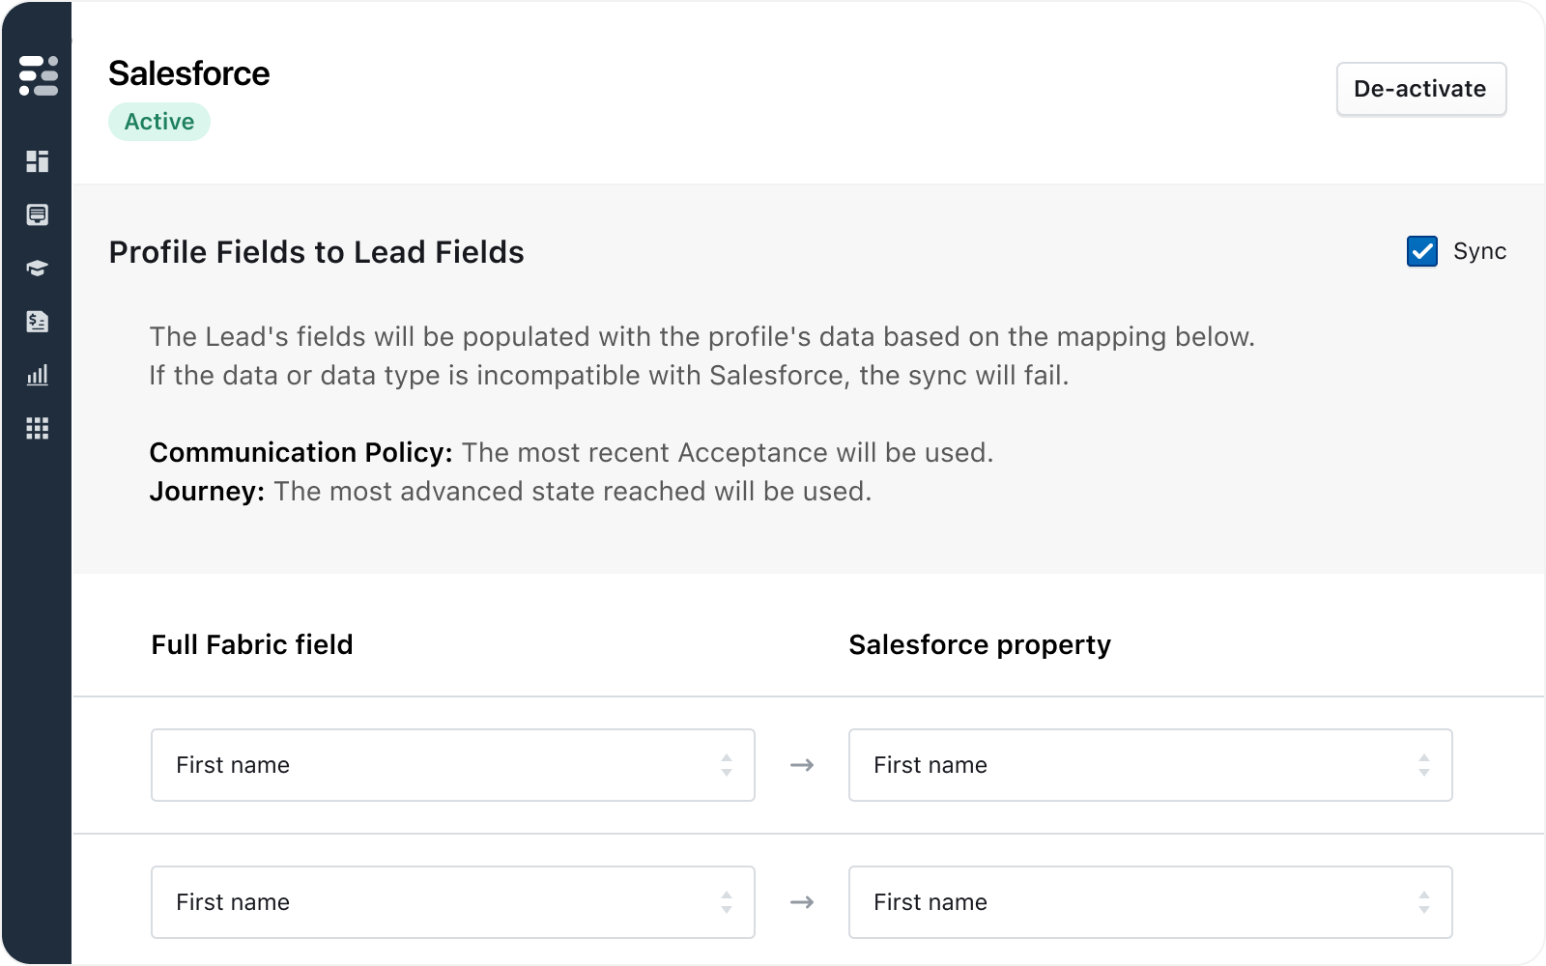Open the graduation cap icon in sidebar
1546x966 pixels.
pos(38,269)
